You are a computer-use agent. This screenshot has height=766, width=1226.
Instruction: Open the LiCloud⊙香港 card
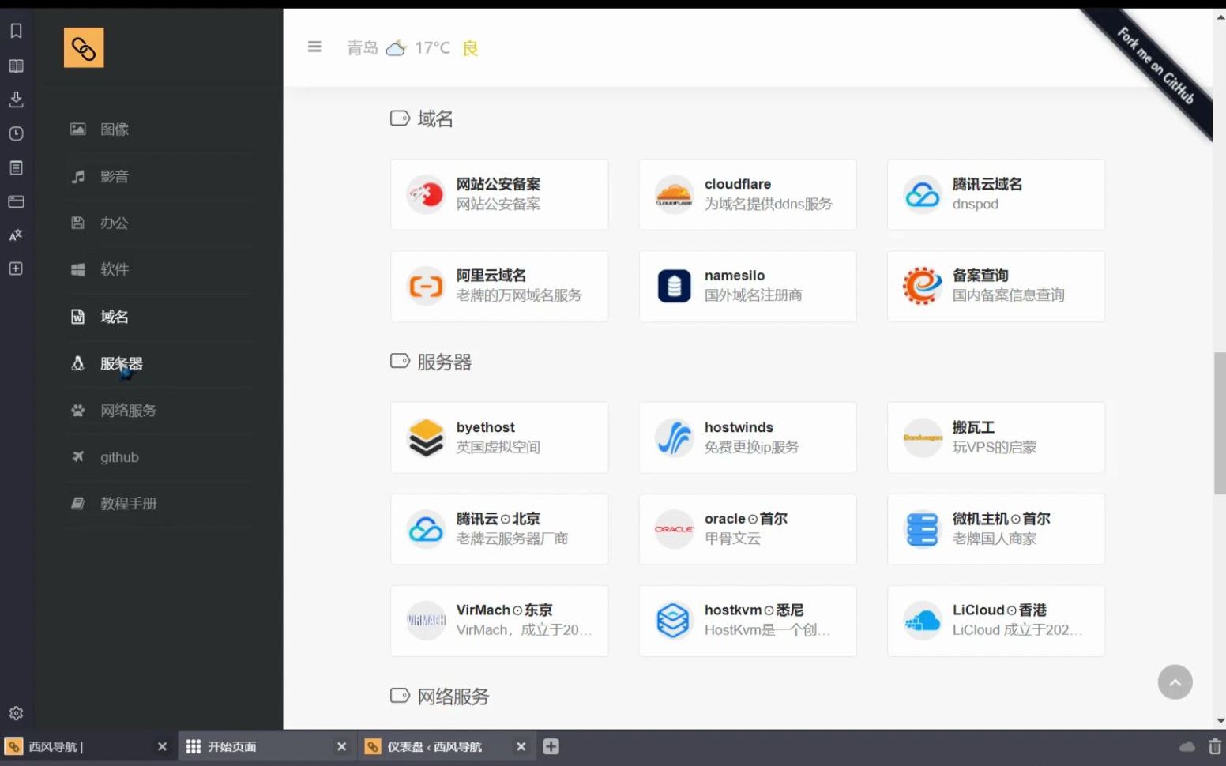click(996, 621)
